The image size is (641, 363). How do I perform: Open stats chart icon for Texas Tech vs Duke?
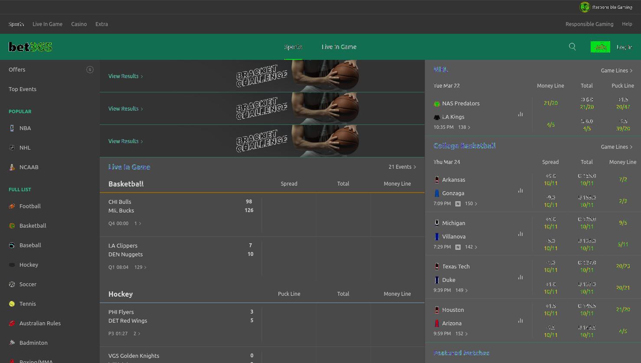point(520,277)
